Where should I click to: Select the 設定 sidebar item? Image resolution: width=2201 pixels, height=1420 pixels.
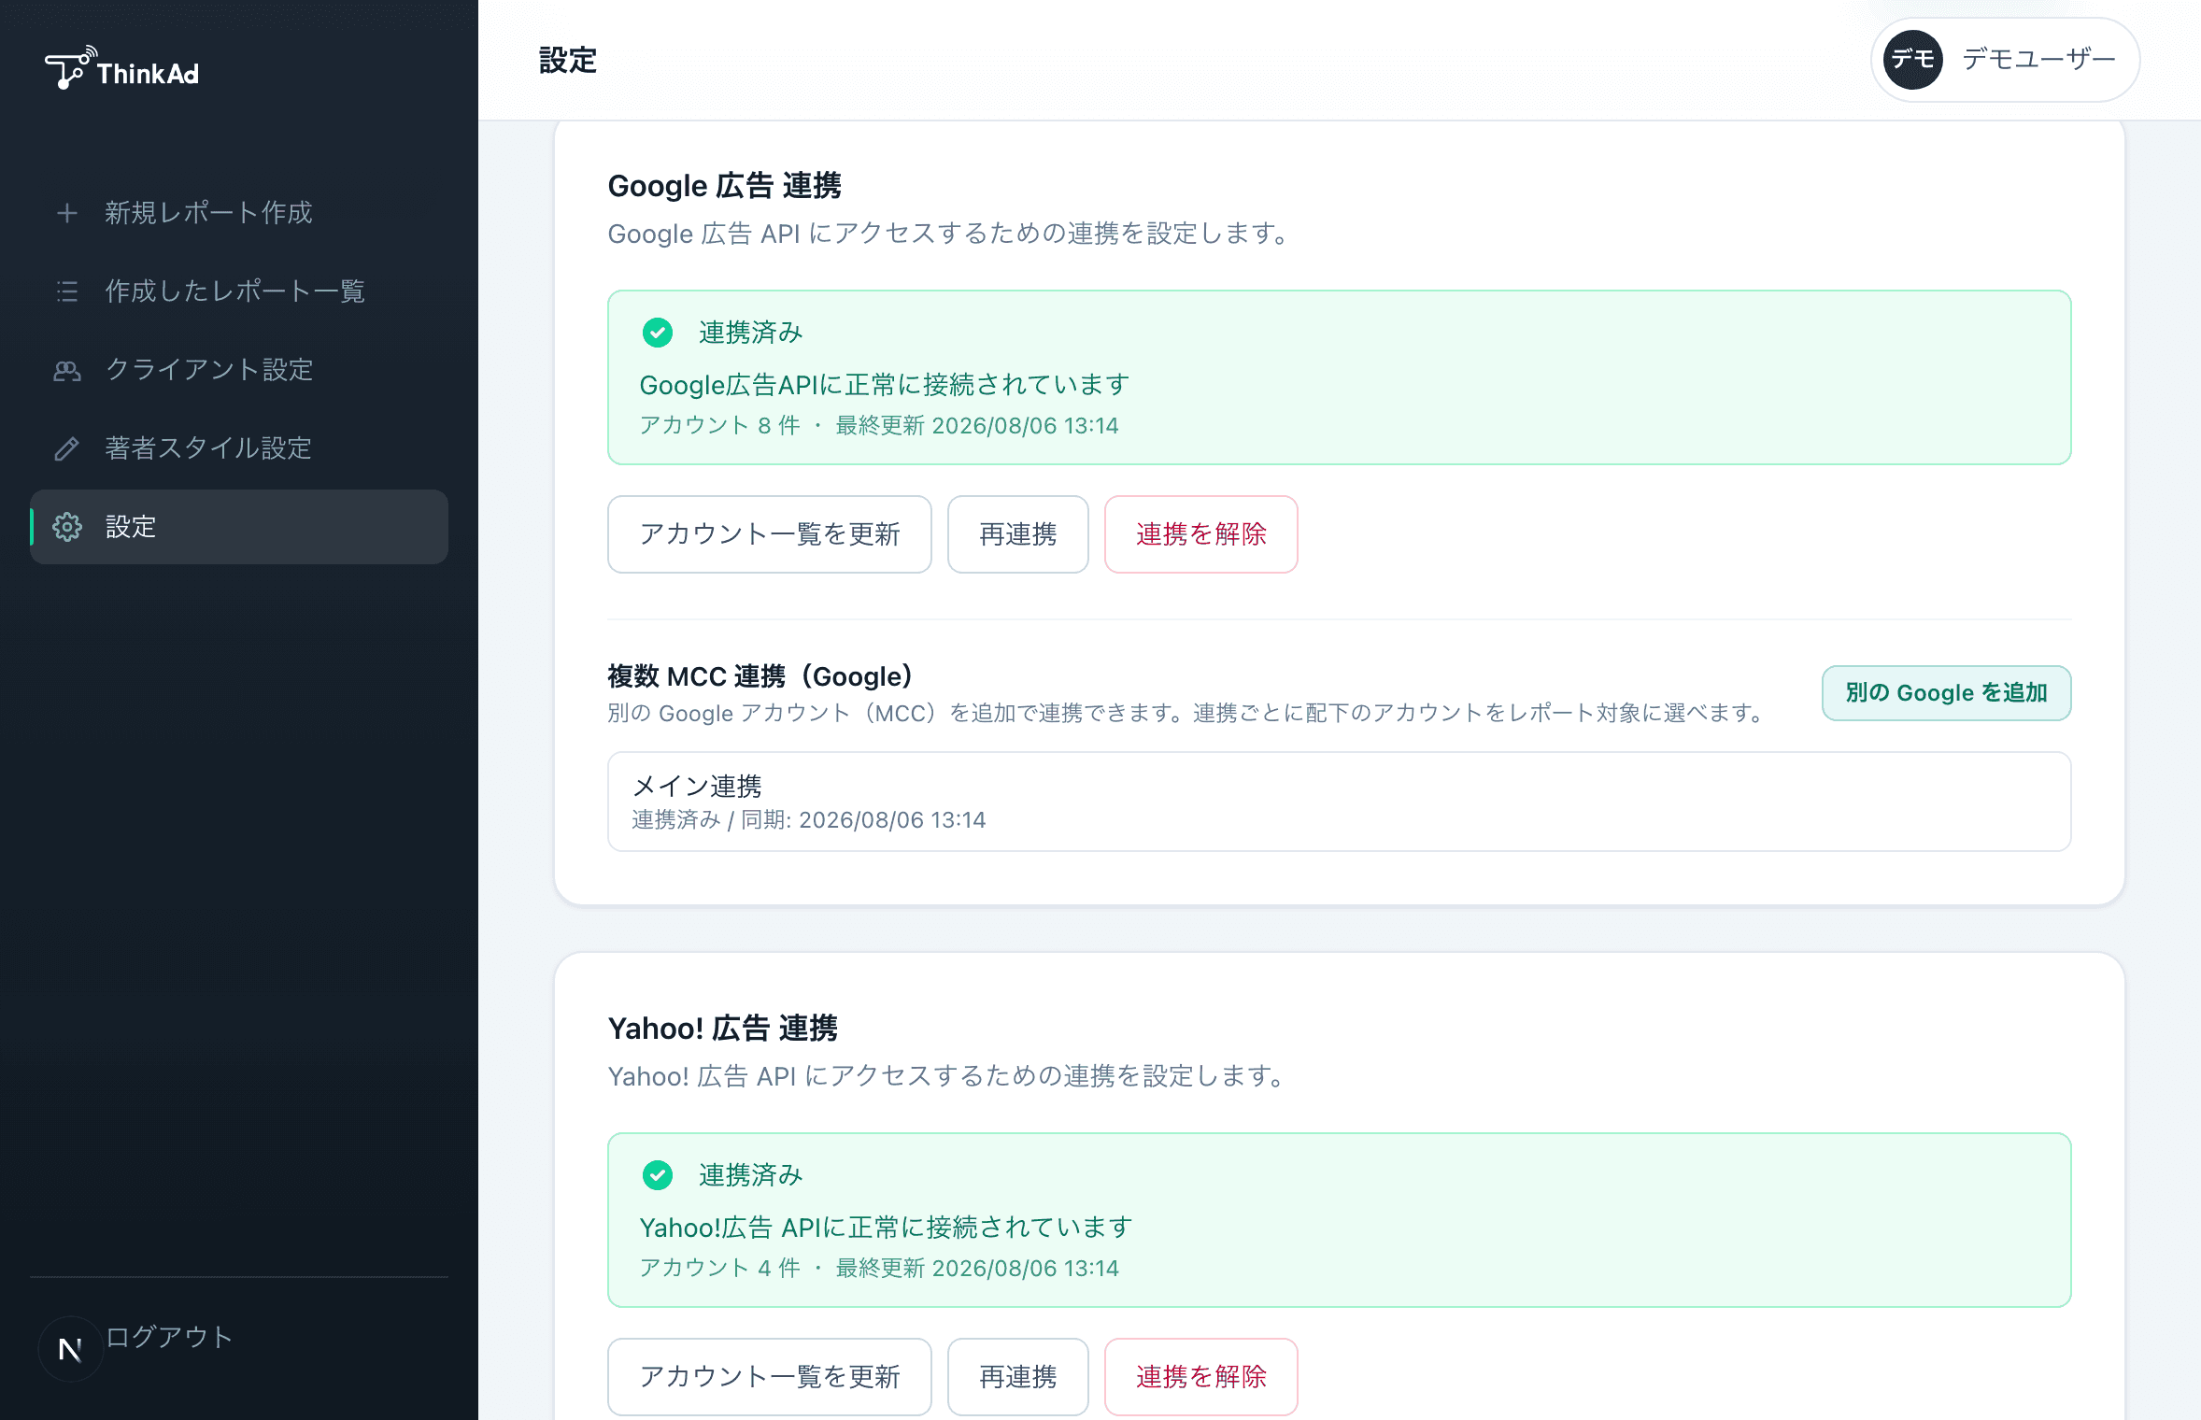click(x=239, y=527)
